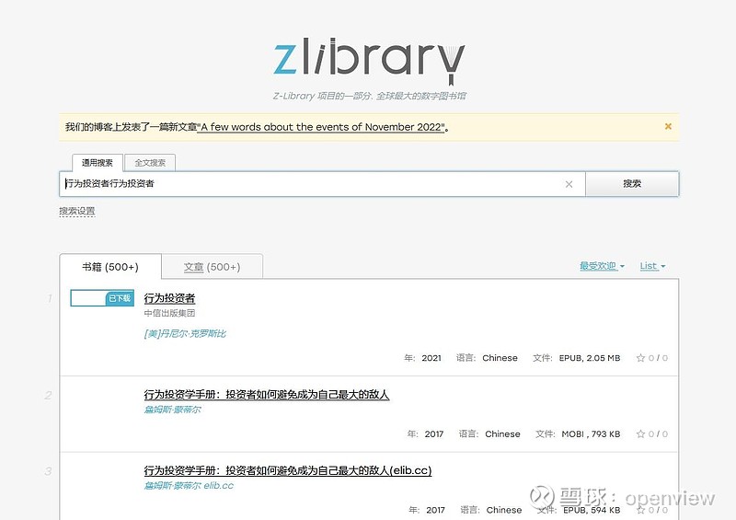Select the 通用搜索 tab
Screen dimensions: 736x520
(x=98, y=163)
